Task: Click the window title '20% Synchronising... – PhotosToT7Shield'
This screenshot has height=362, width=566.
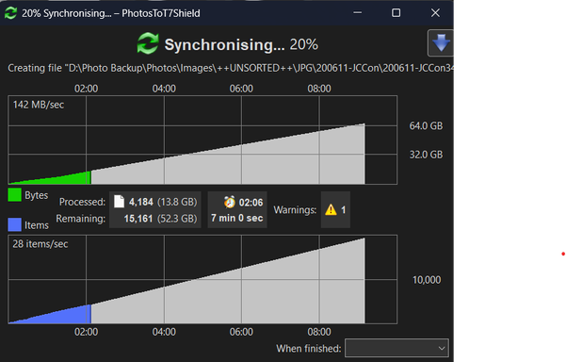Action: pos(111,13)
